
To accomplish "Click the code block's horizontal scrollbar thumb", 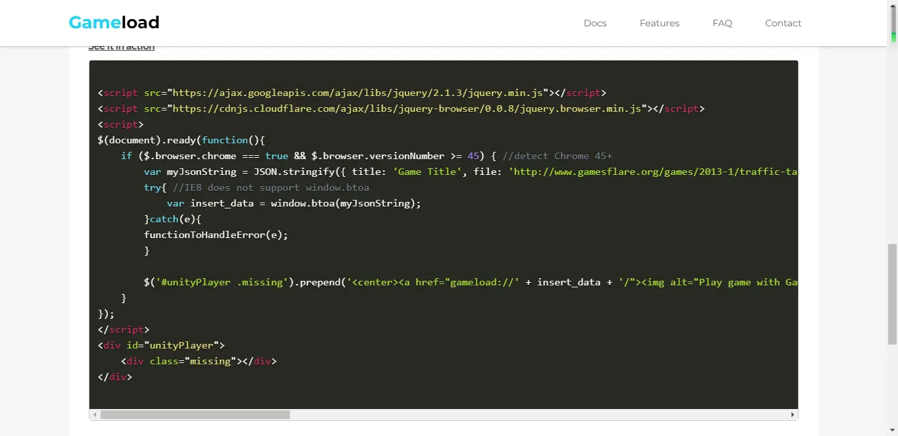I will tap(195, 415).
